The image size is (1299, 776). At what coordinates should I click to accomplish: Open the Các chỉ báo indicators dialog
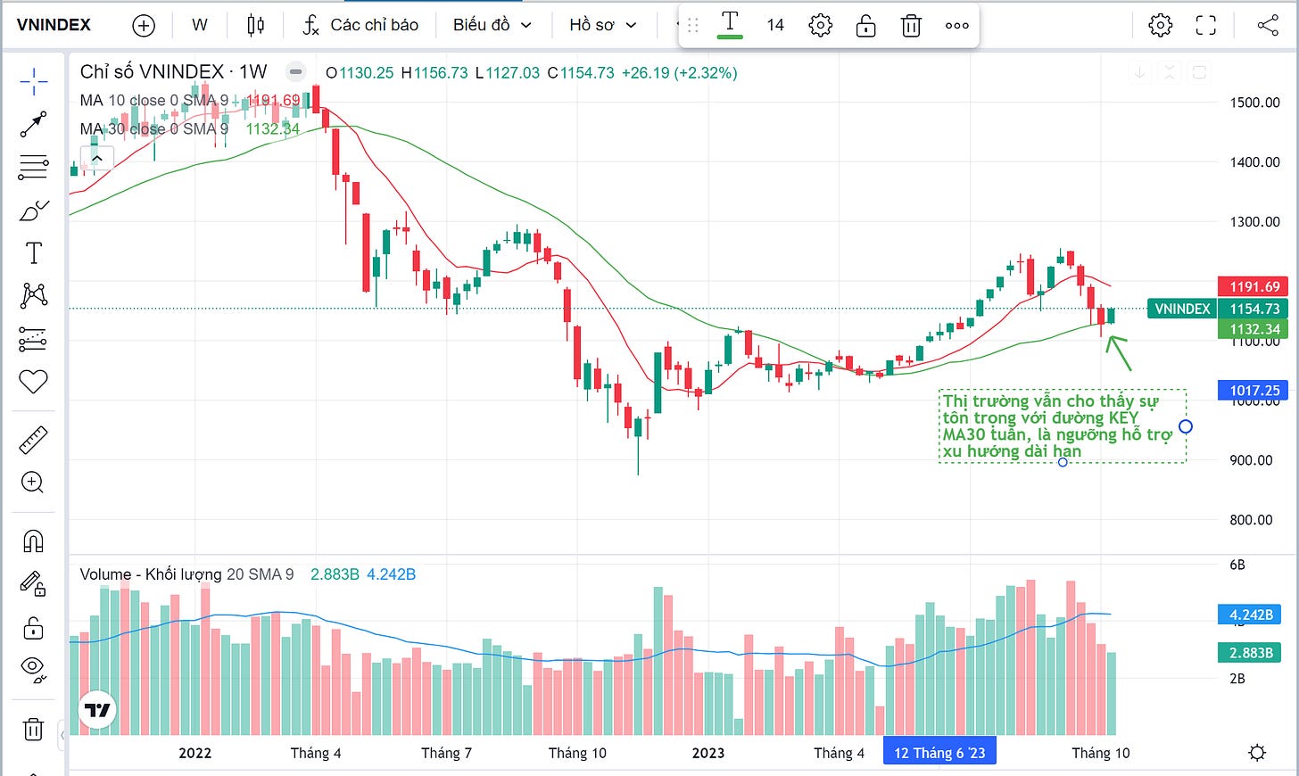360,25
